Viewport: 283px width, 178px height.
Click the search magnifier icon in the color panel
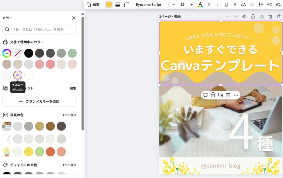[x=7, y=30]
